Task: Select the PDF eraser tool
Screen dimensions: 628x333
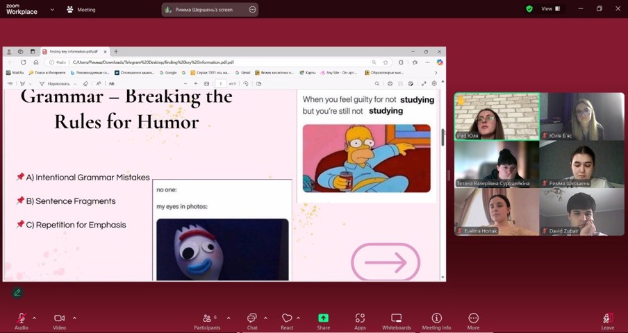Action: (85, 83)
